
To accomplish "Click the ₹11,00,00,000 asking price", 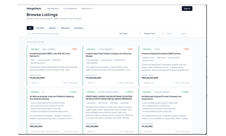I will tap(93, 78).
